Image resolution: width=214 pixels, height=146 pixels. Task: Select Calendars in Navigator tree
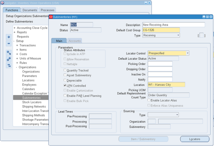(29, 89)
